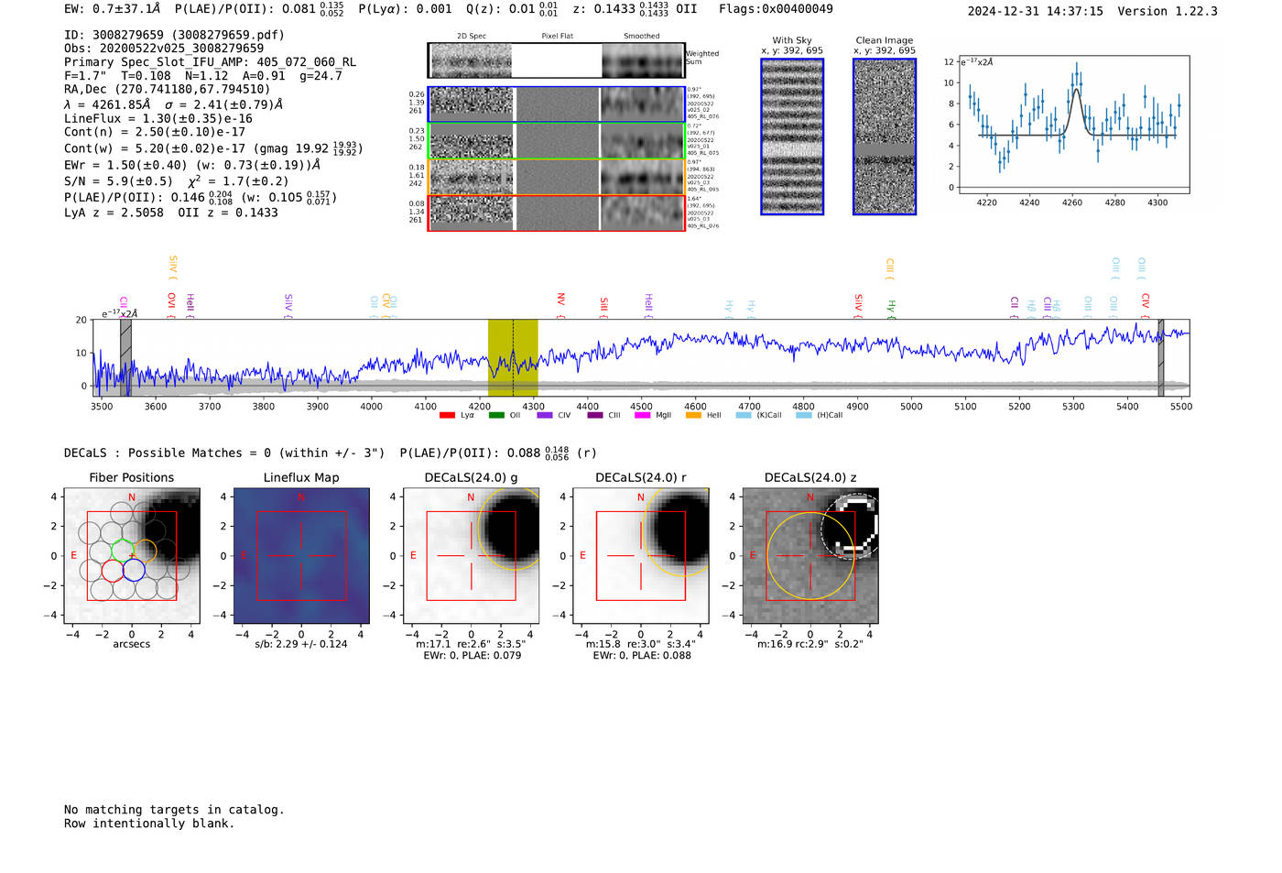Image resolution: width=1282 pixels, height=873 pixels.
Task: Click the blue fiber circle in Fiber Positions
Action: click(x=134, y=570)
